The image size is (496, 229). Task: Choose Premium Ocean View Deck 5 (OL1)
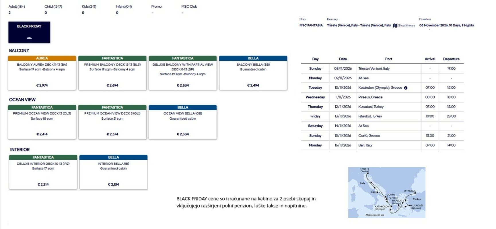112,122
